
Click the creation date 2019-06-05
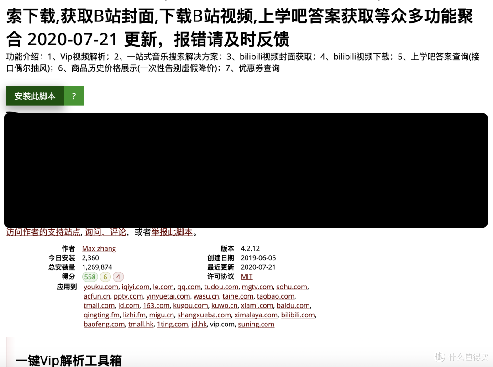(258, 258)
